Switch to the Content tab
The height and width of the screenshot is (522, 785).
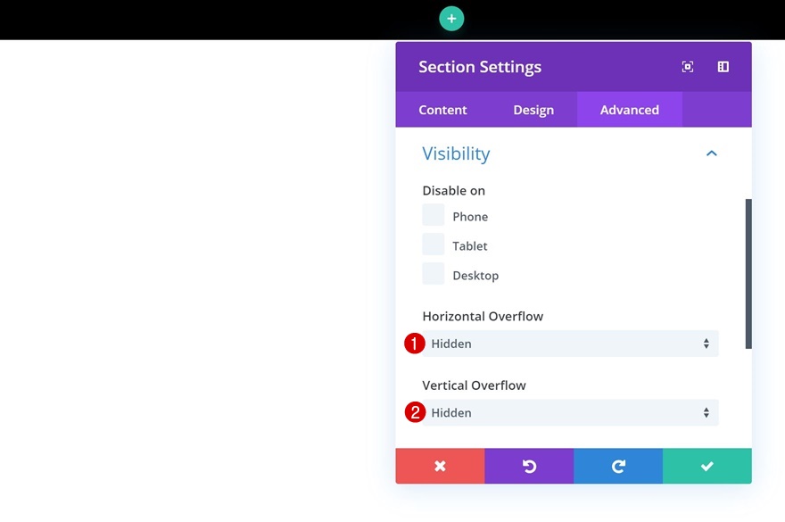442,110
